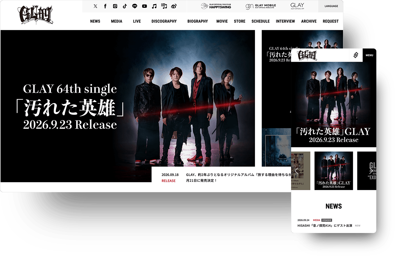Open the LANGUAGE selector
395x256 pixels.
click(x=331, y=6)
